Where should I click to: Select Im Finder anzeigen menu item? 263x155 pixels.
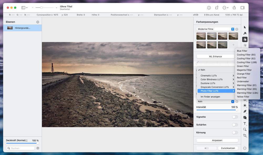point(210,97)
